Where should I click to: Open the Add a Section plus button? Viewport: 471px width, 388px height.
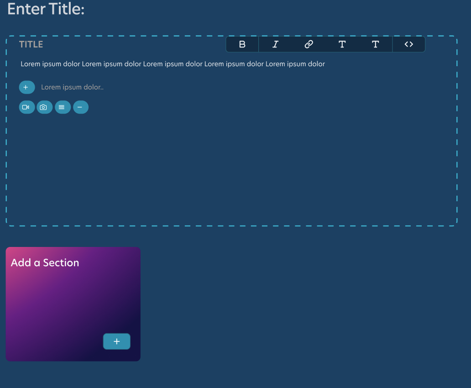[x=116, y=341]
